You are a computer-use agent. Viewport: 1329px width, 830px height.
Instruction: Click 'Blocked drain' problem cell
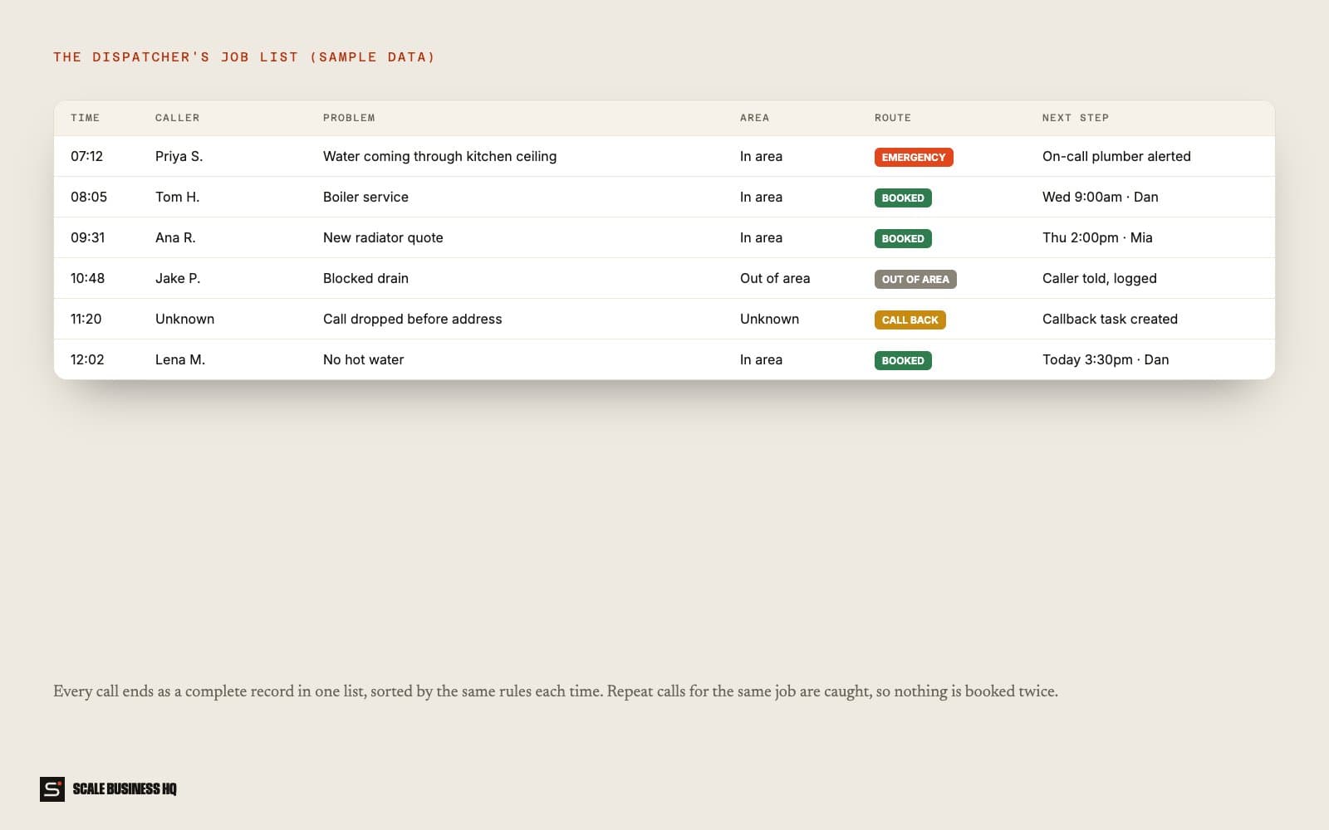click(x=365, y=278)
